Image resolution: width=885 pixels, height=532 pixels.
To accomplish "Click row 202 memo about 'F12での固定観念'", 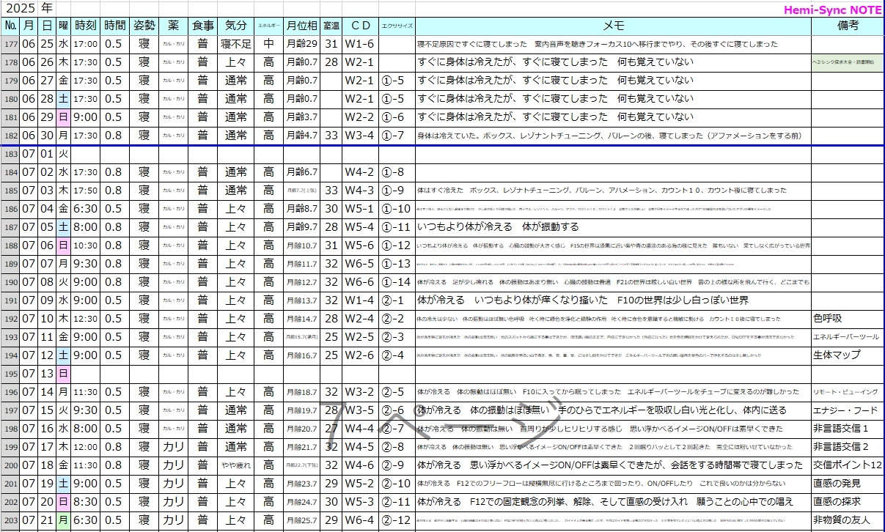I will point(613,502).
